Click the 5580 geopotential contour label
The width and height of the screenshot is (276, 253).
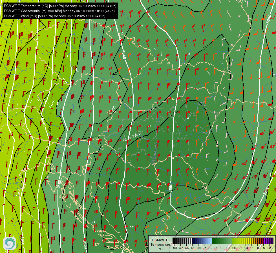(124, 55)
